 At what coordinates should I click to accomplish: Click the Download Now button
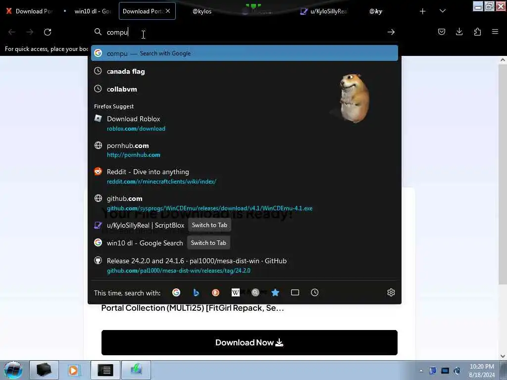point(250,342)
